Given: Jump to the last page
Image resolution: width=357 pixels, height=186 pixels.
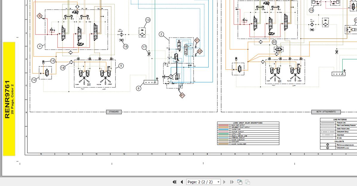Looking at the screenshot, I should click(232, 182).
